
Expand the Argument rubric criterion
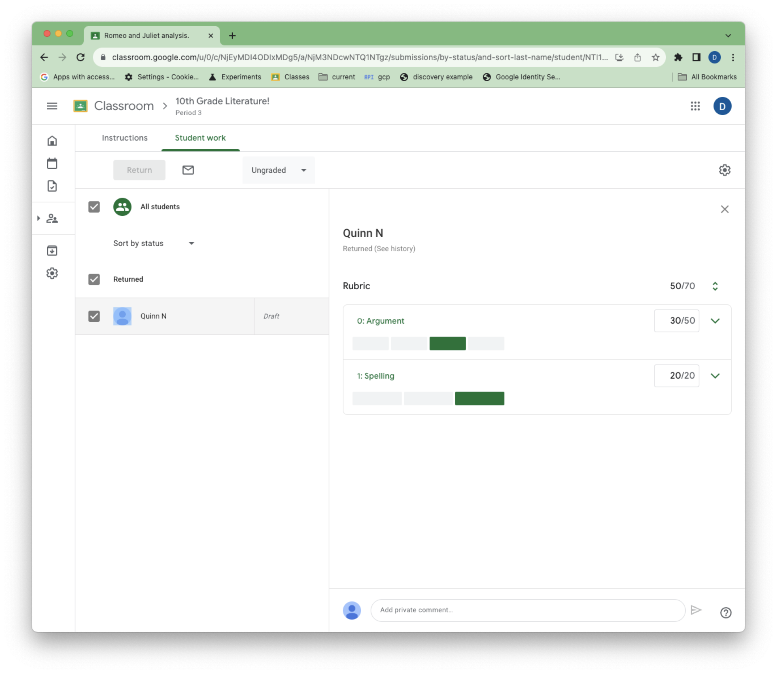(x=715, y=321)
